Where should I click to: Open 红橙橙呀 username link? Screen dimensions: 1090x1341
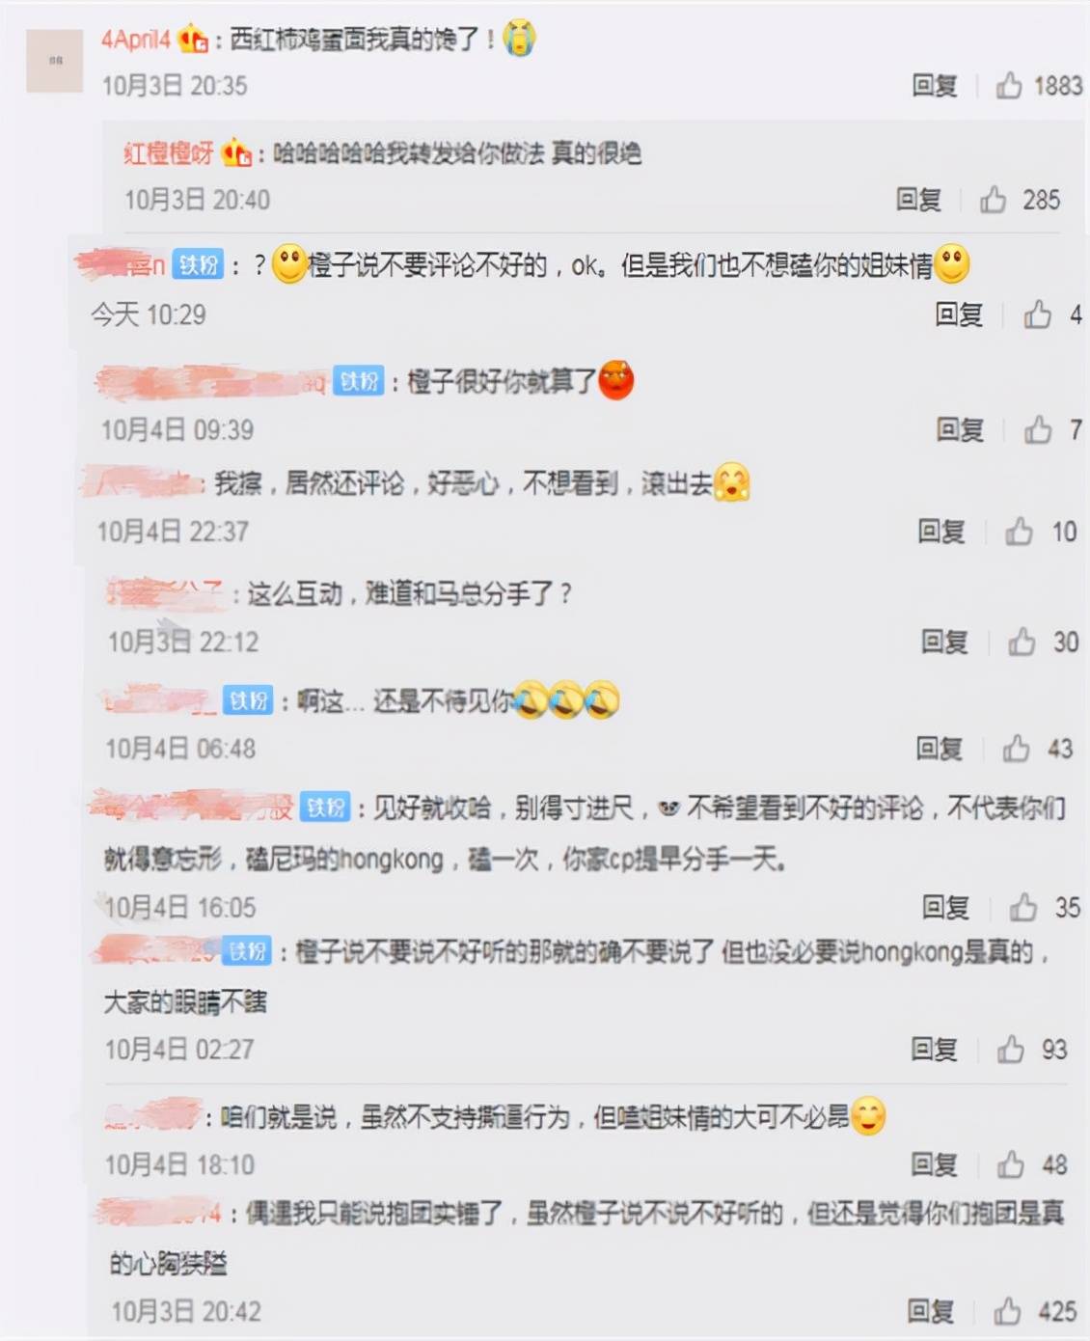click(168, 153)
